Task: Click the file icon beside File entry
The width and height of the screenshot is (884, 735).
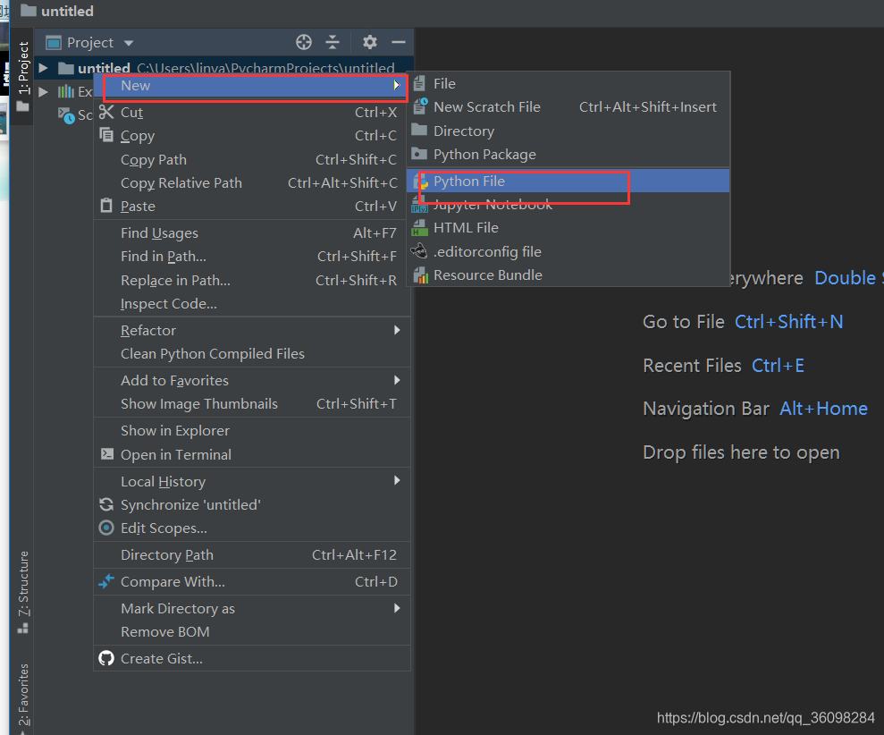Action: click(x=419, y=83)
